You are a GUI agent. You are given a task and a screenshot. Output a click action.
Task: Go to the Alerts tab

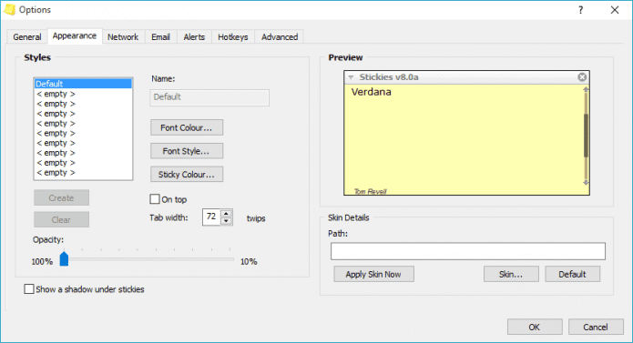pos(194,37)
